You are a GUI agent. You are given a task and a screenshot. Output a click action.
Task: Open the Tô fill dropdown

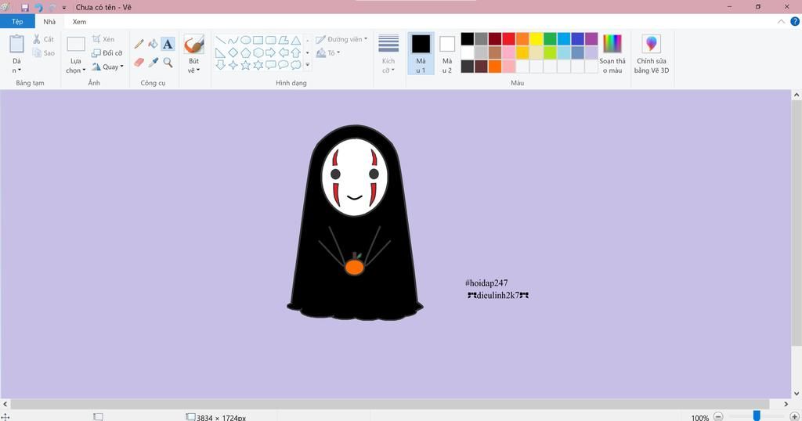(x=328, y=52)
